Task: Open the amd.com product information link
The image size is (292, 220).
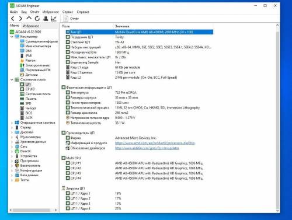Action: pyautogui.click(x=155, y=143)
